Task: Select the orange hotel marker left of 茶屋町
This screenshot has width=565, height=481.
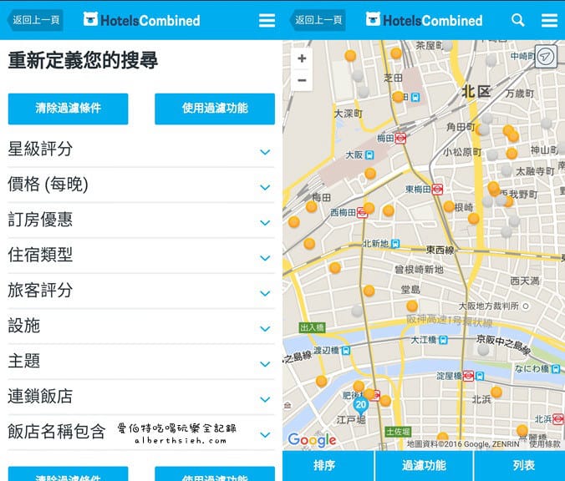Action: (x=396, y=53)
